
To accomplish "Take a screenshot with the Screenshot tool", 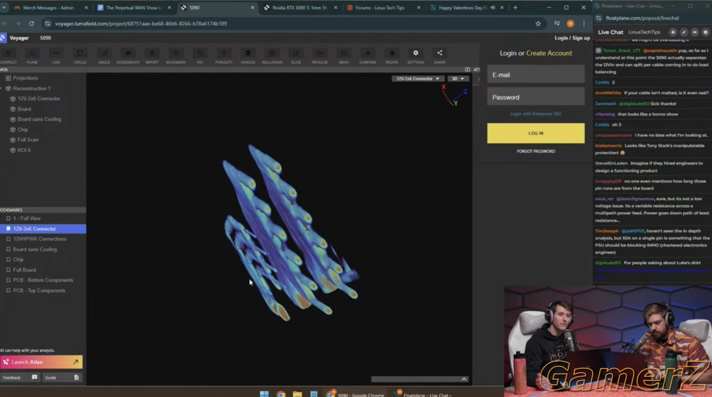I will pos(128,56).
